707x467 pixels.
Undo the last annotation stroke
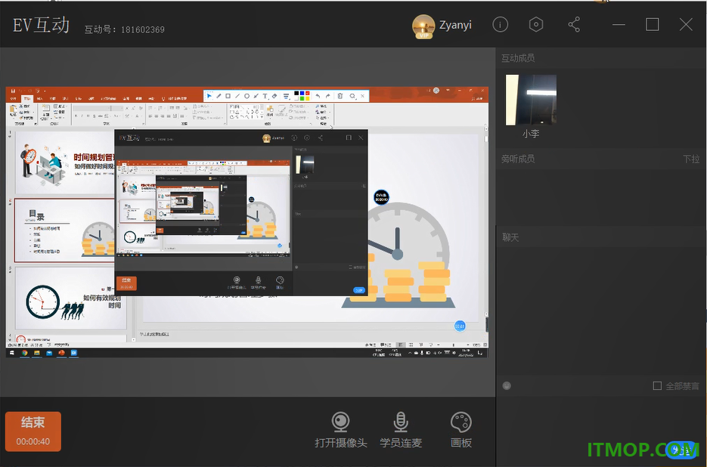[318, 96]
